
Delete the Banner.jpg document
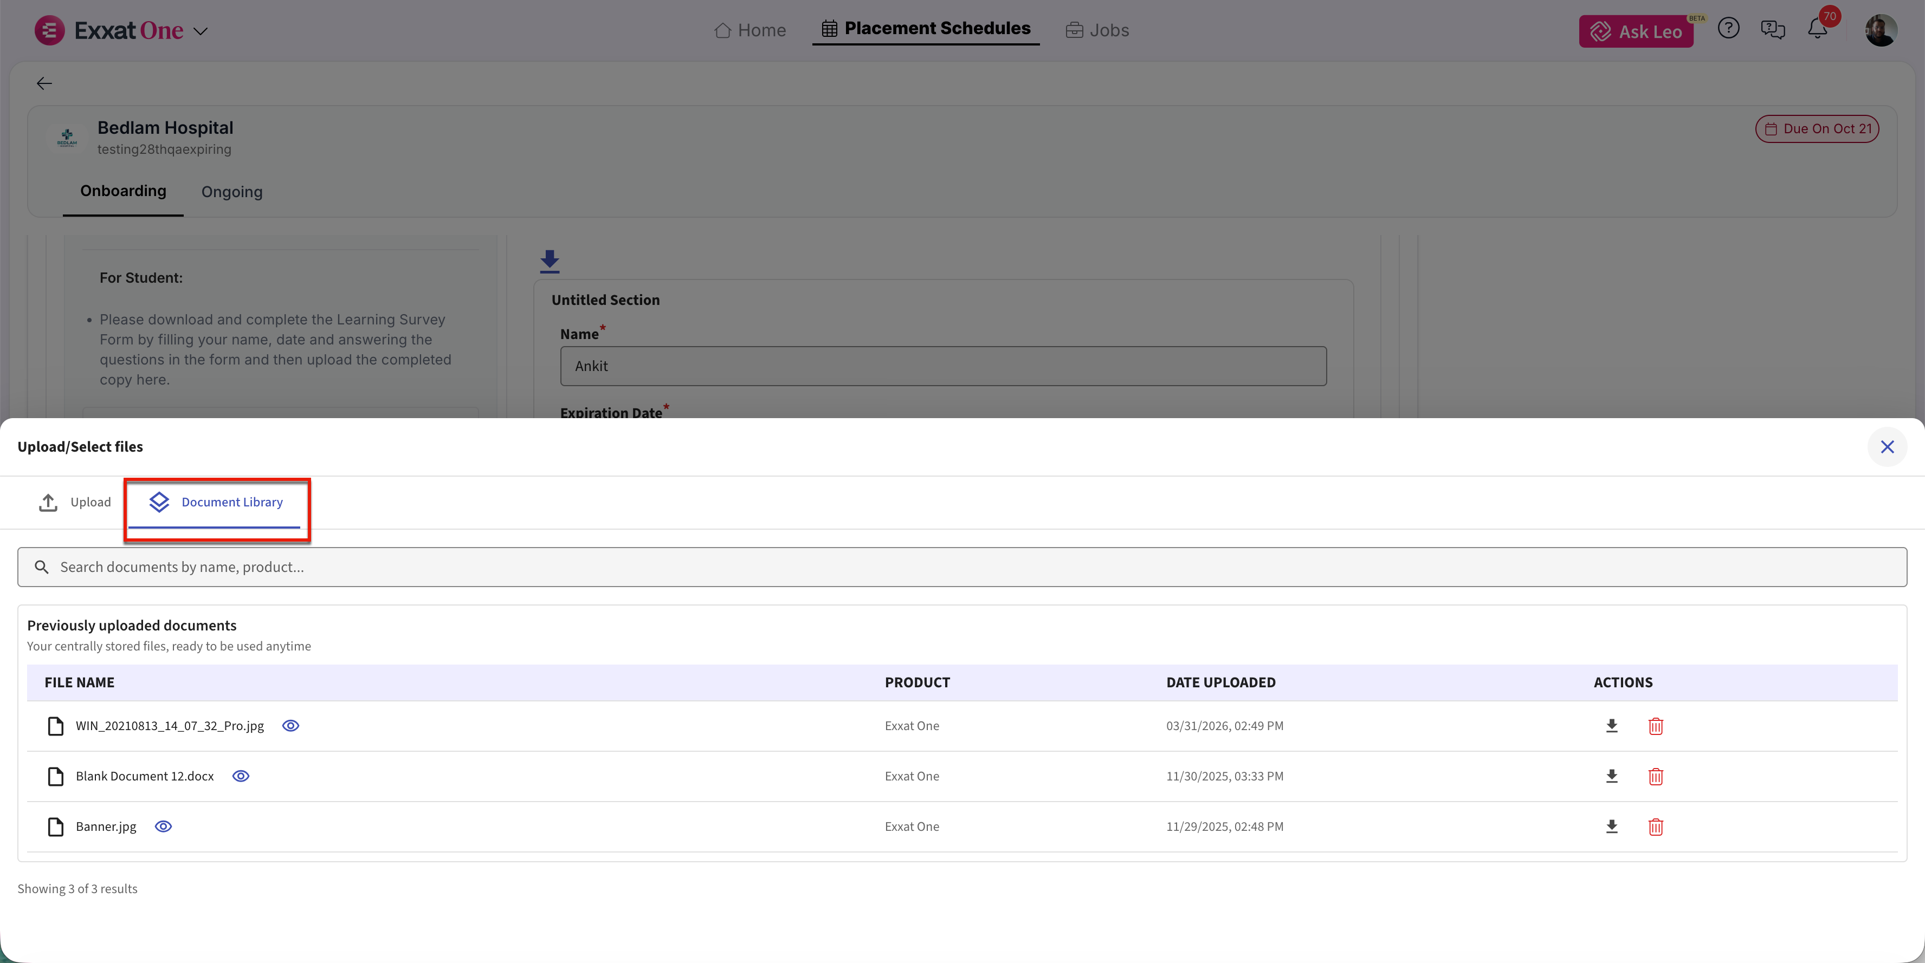click(x=1655, y=827)
